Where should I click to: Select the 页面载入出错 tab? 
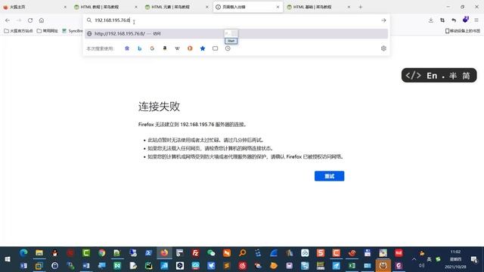pos(247,7)
